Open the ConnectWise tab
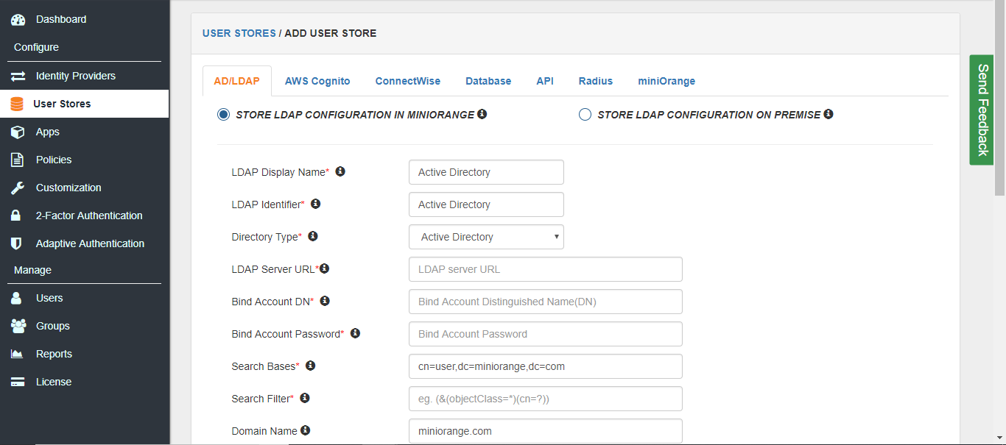This screenshot has height=445, width=1006. click(408, 81)
